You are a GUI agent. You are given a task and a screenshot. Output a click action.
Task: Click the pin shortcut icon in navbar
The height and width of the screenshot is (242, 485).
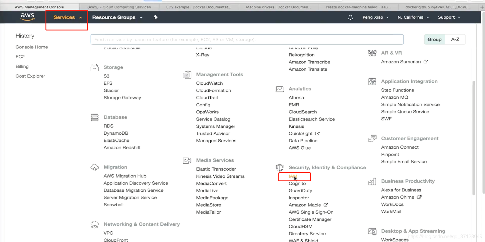point(156,17)
